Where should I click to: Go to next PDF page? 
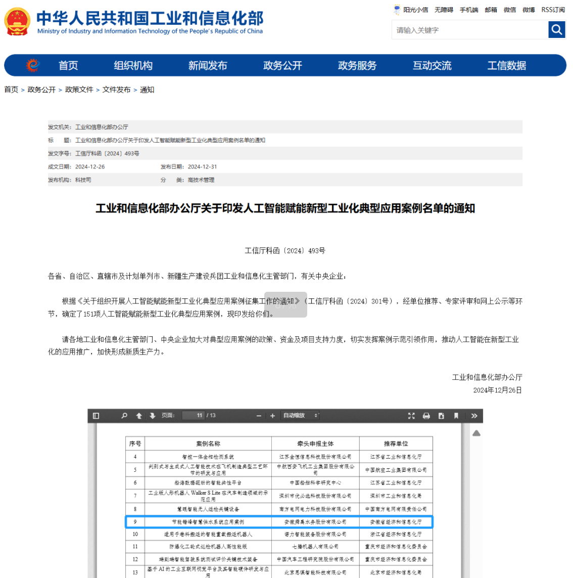[x=153, y=416]
